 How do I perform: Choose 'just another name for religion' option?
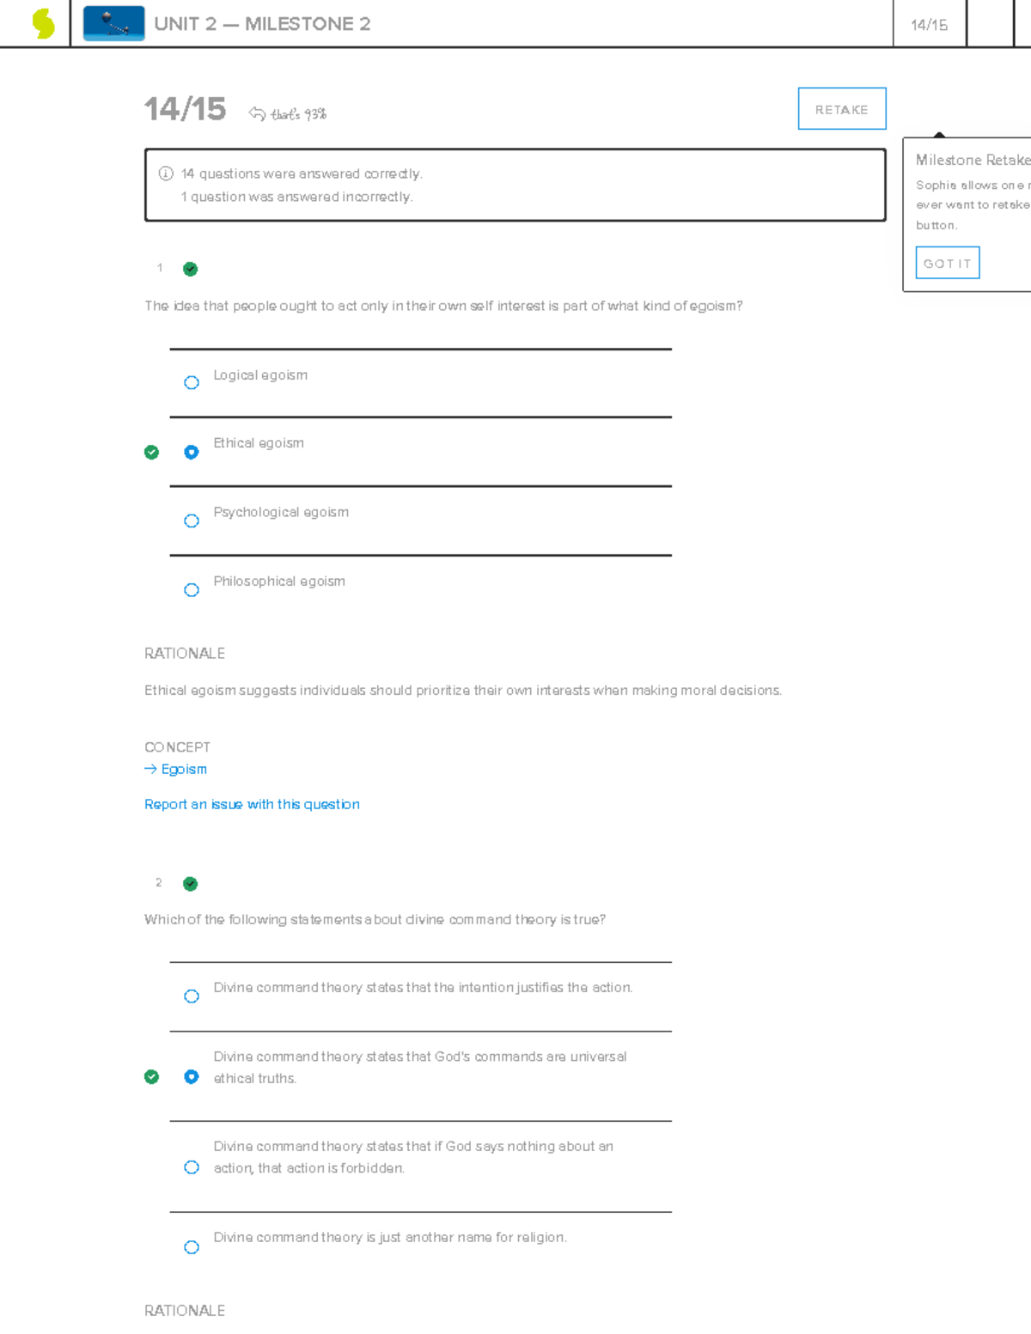192,1247
